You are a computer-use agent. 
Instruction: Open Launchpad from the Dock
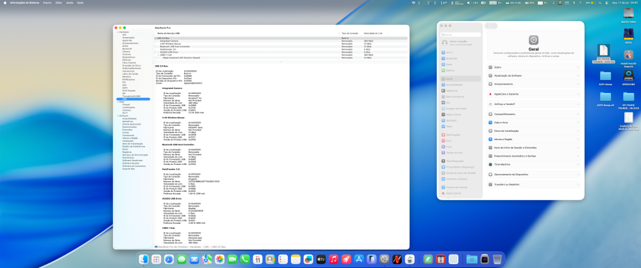click(156, 259)
